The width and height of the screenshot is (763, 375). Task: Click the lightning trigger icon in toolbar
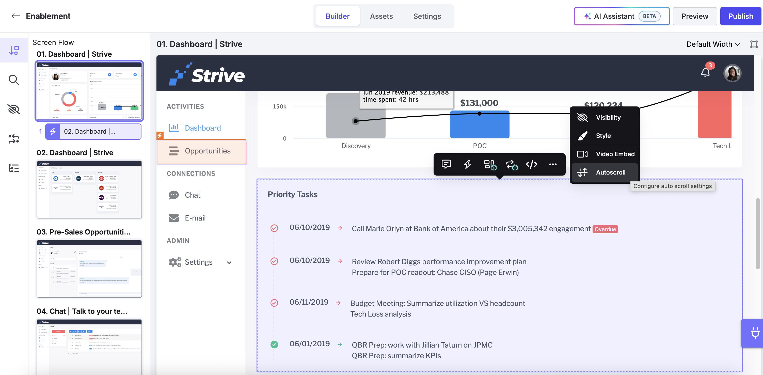[467, 164]
